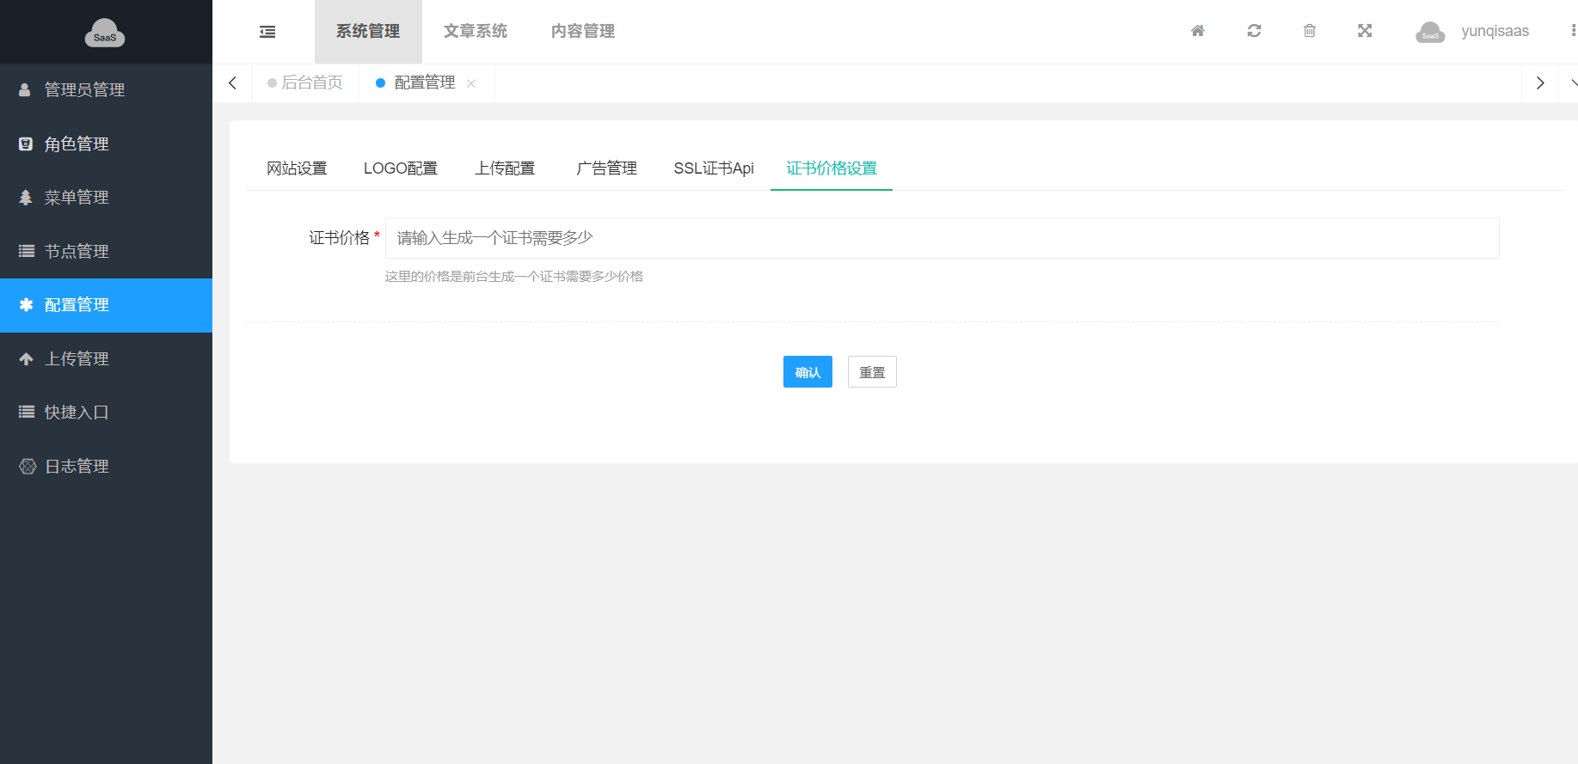The width and height of the screenshot is (1578, 764).
Task: Click the 日志管理 globe icon
Action: pos(28,466)
